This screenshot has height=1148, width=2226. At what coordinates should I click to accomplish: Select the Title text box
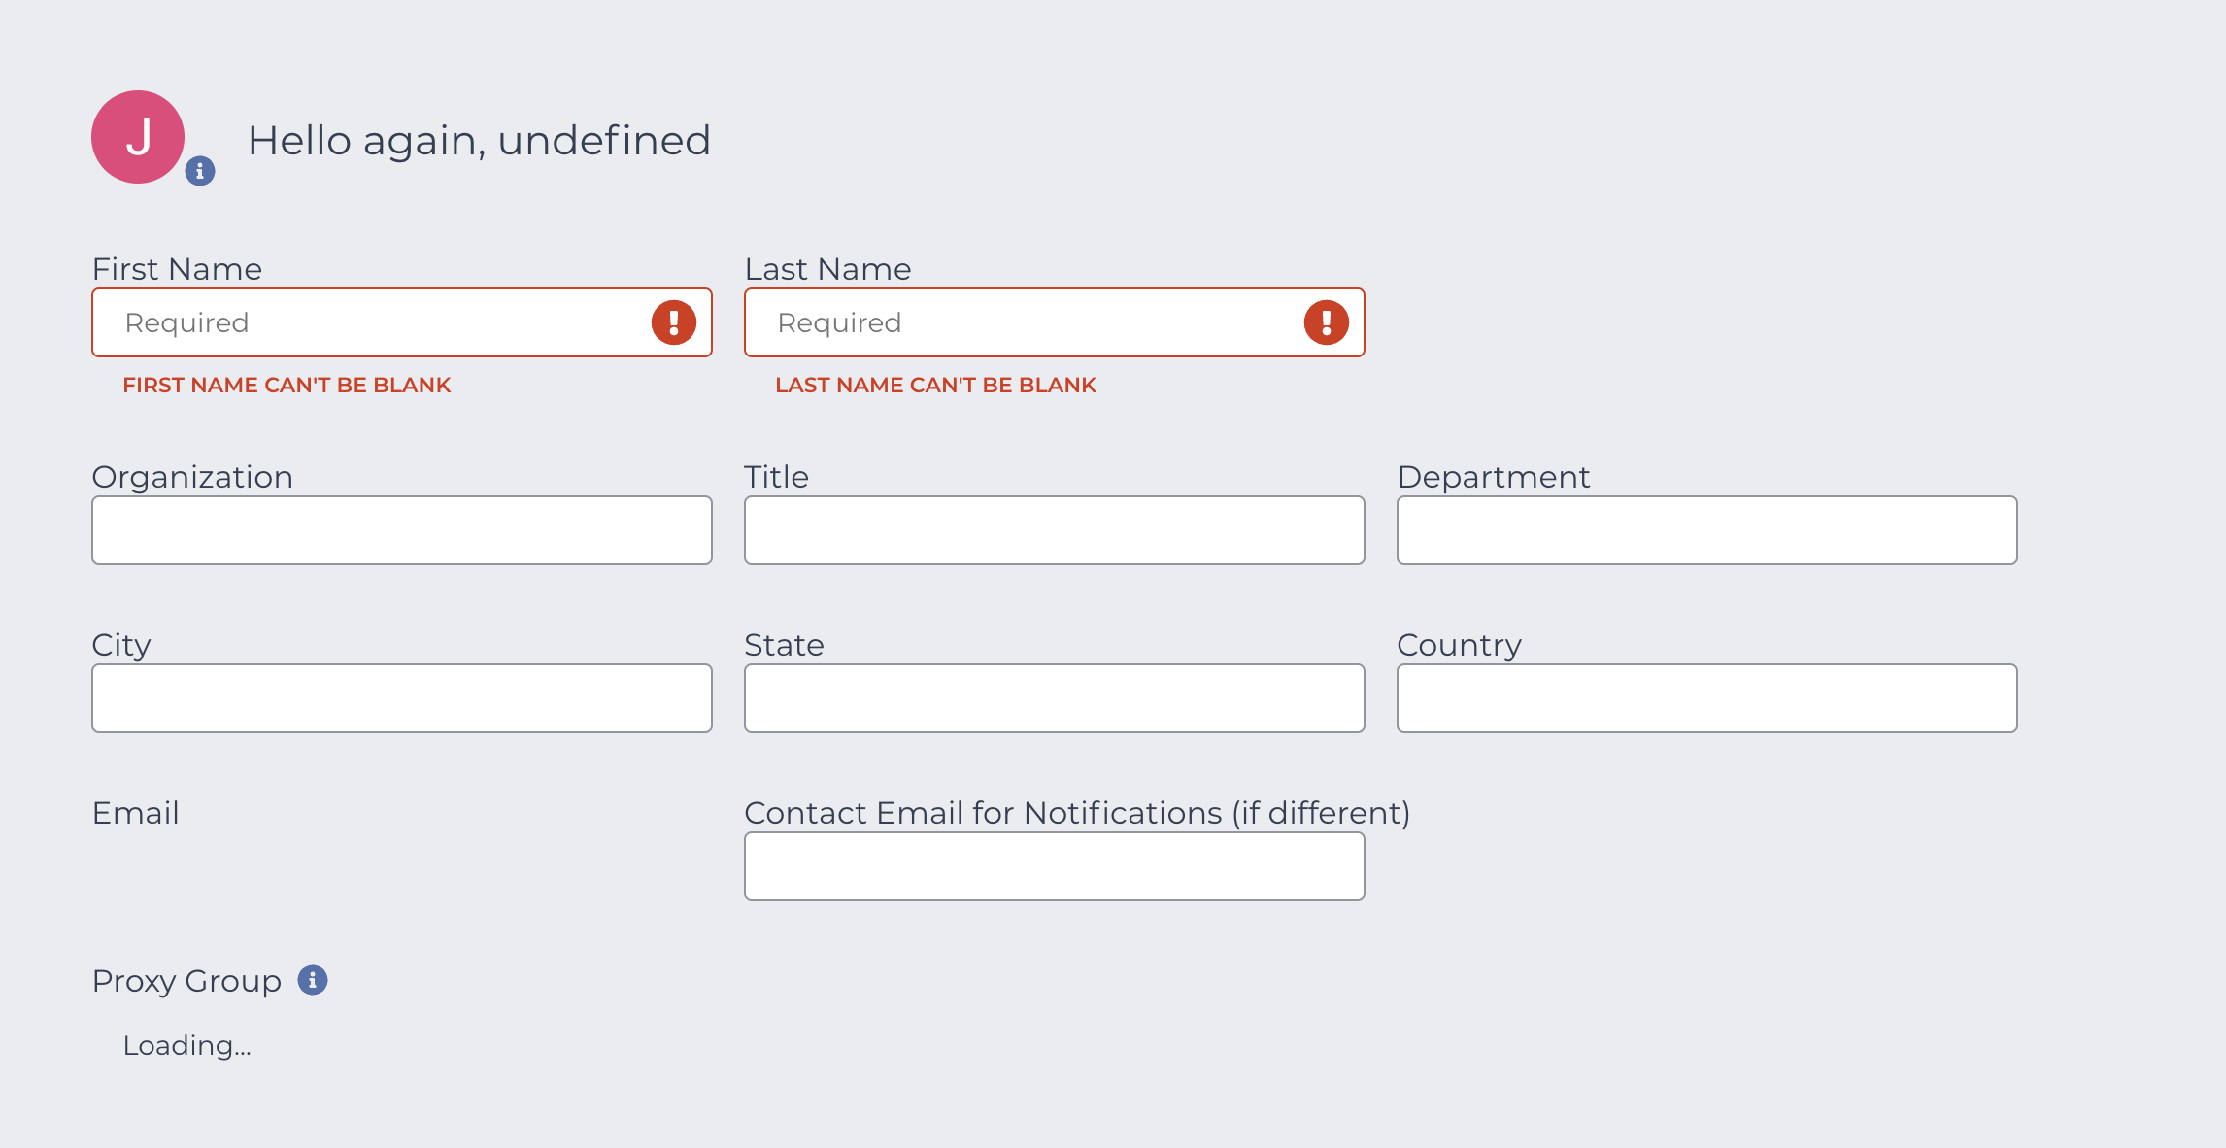tap(1055, 530)
